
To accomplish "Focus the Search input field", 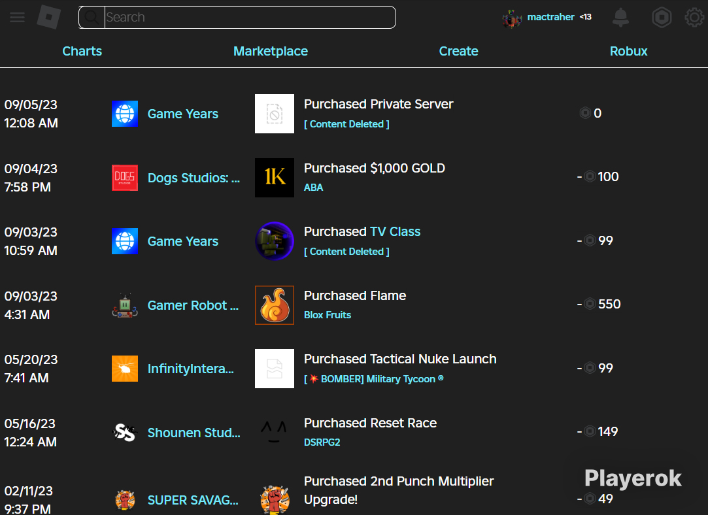I will 250,17.
